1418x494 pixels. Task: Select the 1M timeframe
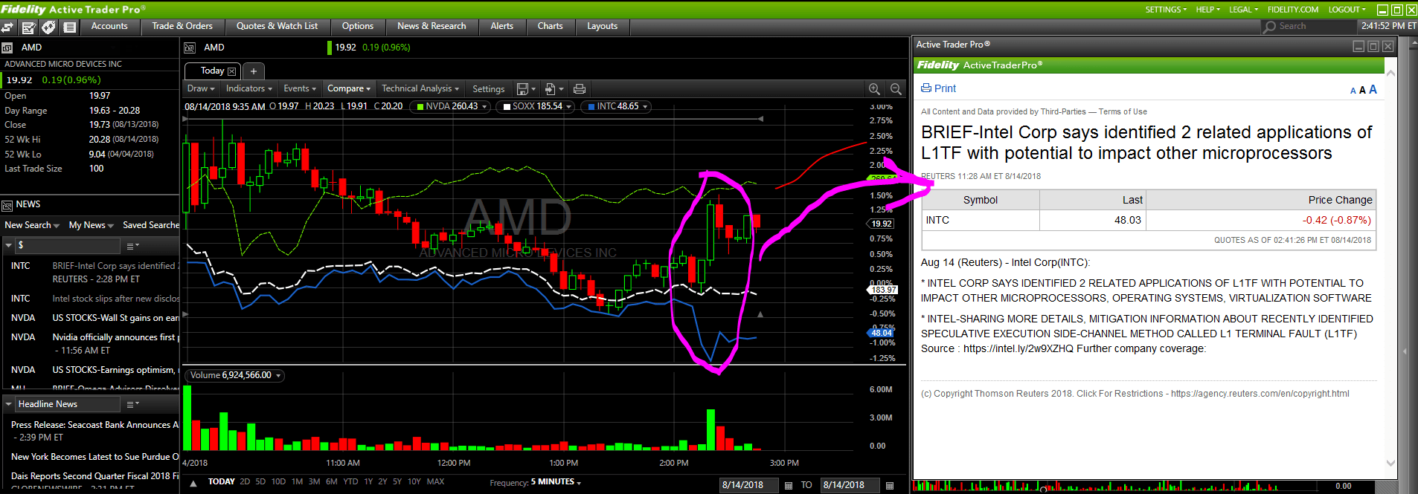pyautogui.click(x=297, y=482)
